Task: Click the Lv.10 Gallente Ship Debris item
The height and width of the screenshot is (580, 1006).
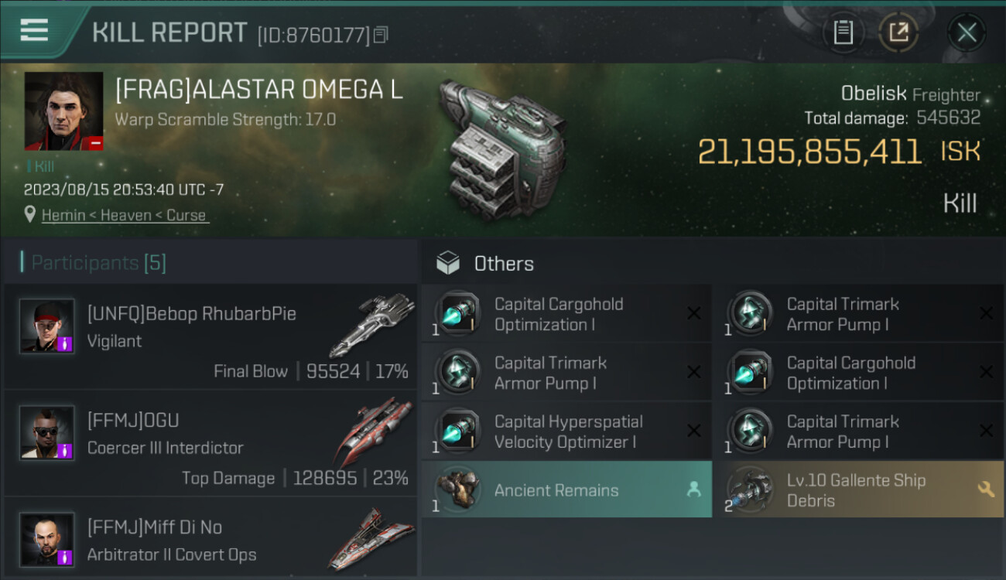Action: click(855, 490)
